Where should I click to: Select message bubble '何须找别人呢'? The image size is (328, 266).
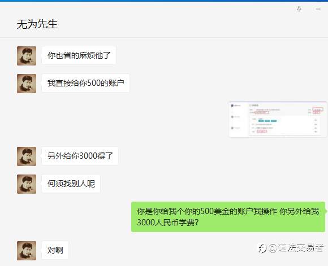71,184
